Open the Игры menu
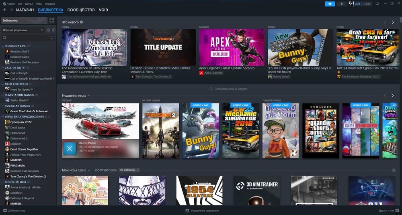 click(39, 4)
